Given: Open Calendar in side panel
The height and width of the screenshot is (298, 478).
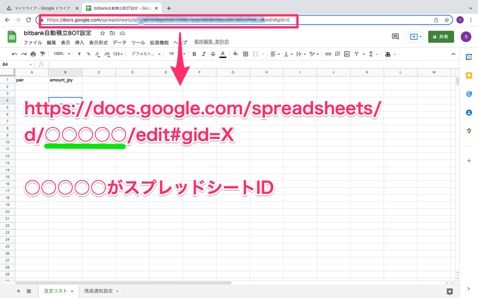Looking at the screenshot, I should tap(469, 57).
